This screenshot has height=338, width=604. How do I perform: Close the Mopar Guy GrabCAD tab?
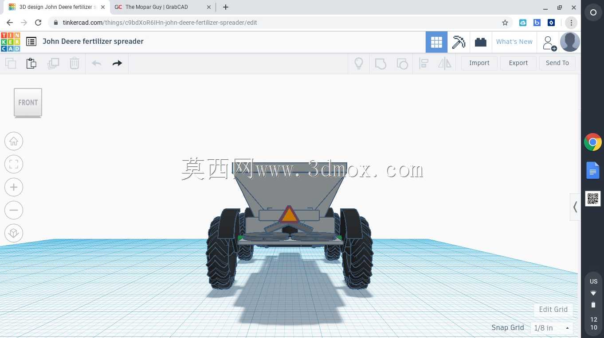(x=209, y=7)
